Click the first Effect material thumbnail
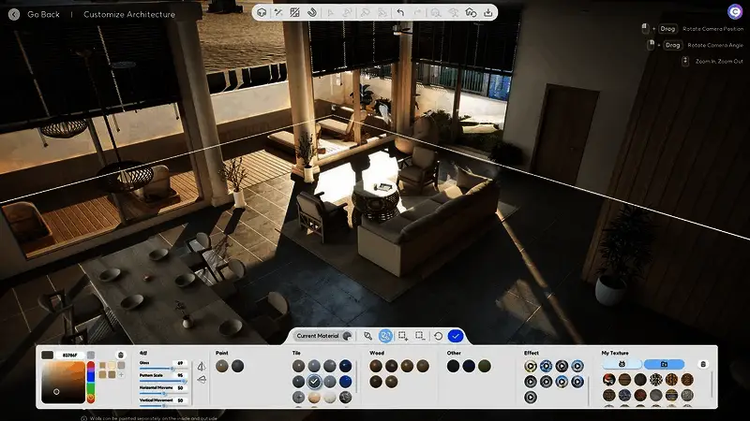 tap(531, 366)
